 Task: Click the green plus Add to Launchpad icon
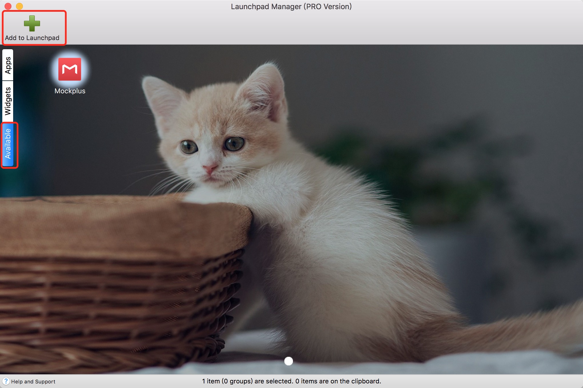[x=32, y=23]
